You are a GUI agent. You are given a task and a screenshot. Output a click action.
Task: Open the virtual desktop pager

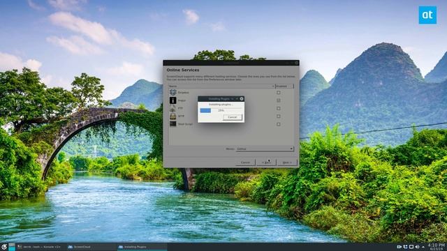tap(12, 247)
